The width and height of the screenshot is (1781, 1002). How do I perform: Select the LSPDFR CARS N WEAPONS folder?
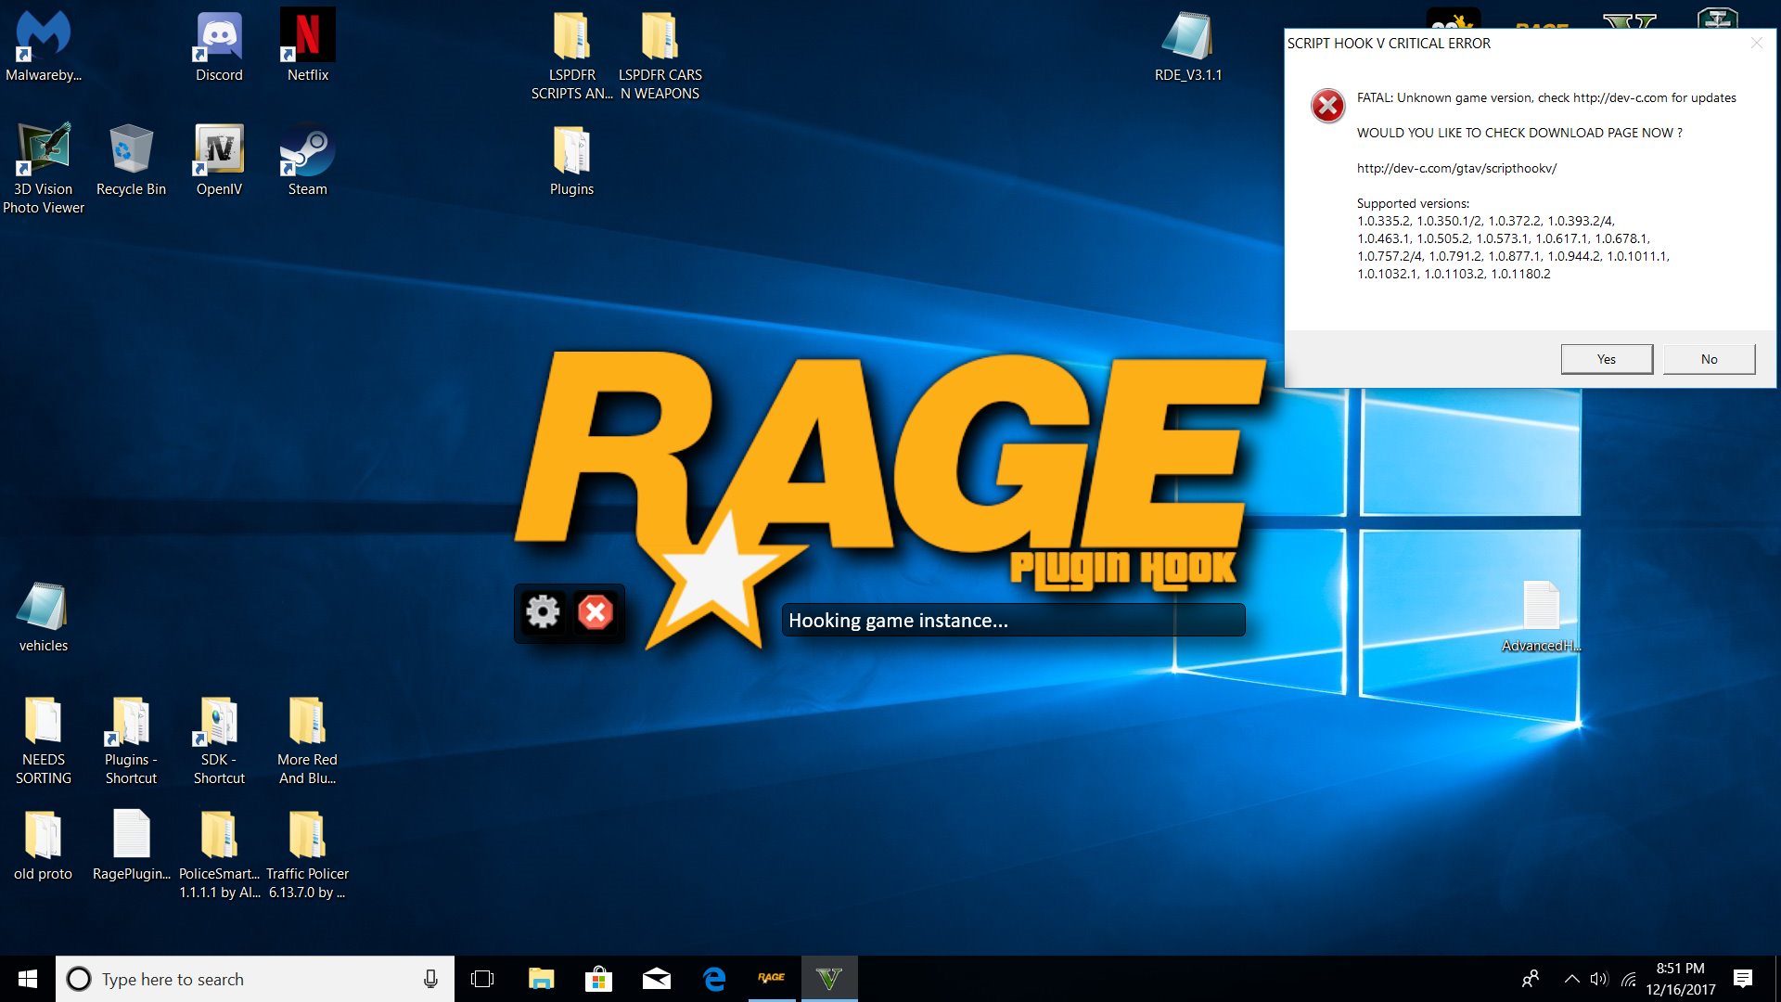(x=660, y=37)
